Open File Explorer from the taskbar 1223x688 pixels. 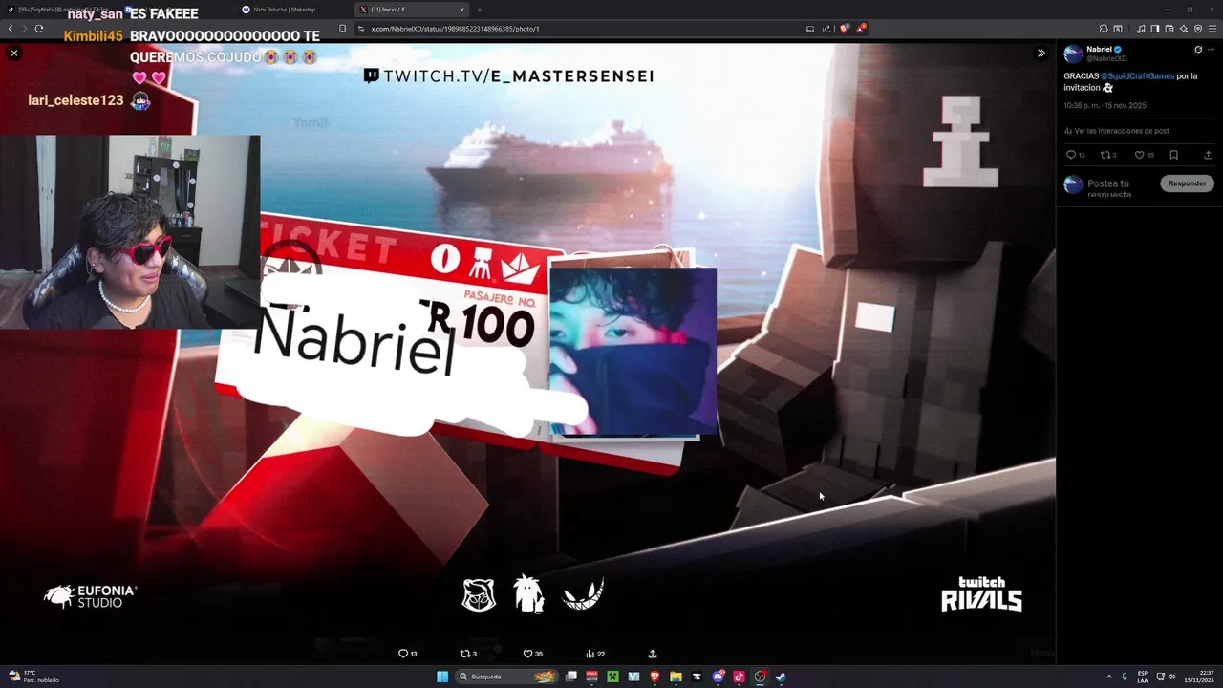676,677
